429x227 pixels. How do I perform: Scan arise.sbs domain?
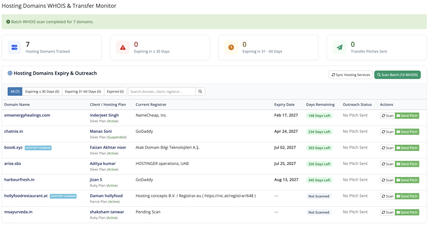click(388, 164)
